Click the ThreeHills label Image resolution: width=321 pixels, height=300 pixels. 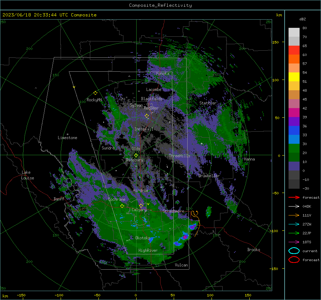179,156
